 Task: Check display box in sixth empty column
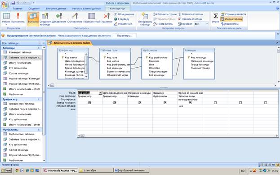click(x=215, y=103)
